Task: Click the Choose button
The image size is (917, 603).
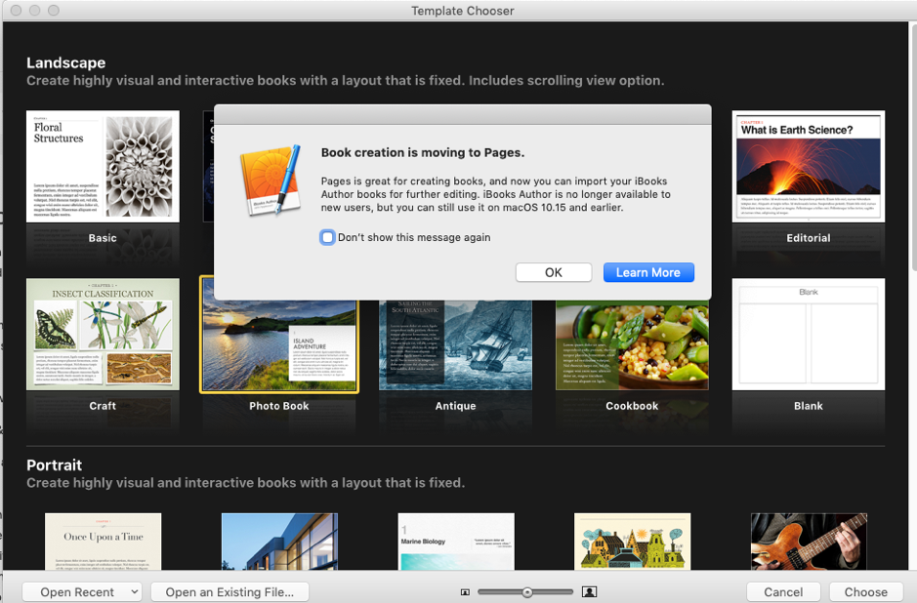Action: [865, 592]
